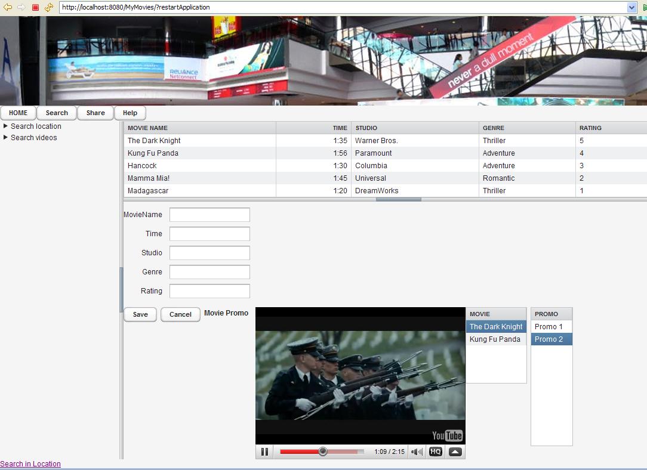Click the Cancel button
The image size is (647, 470).
(180, 314)
